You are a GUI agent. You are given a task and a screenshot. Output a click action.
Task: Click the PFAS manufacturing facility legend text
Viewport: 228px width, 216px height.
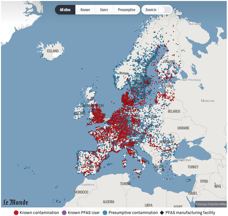tap(190, 213)
